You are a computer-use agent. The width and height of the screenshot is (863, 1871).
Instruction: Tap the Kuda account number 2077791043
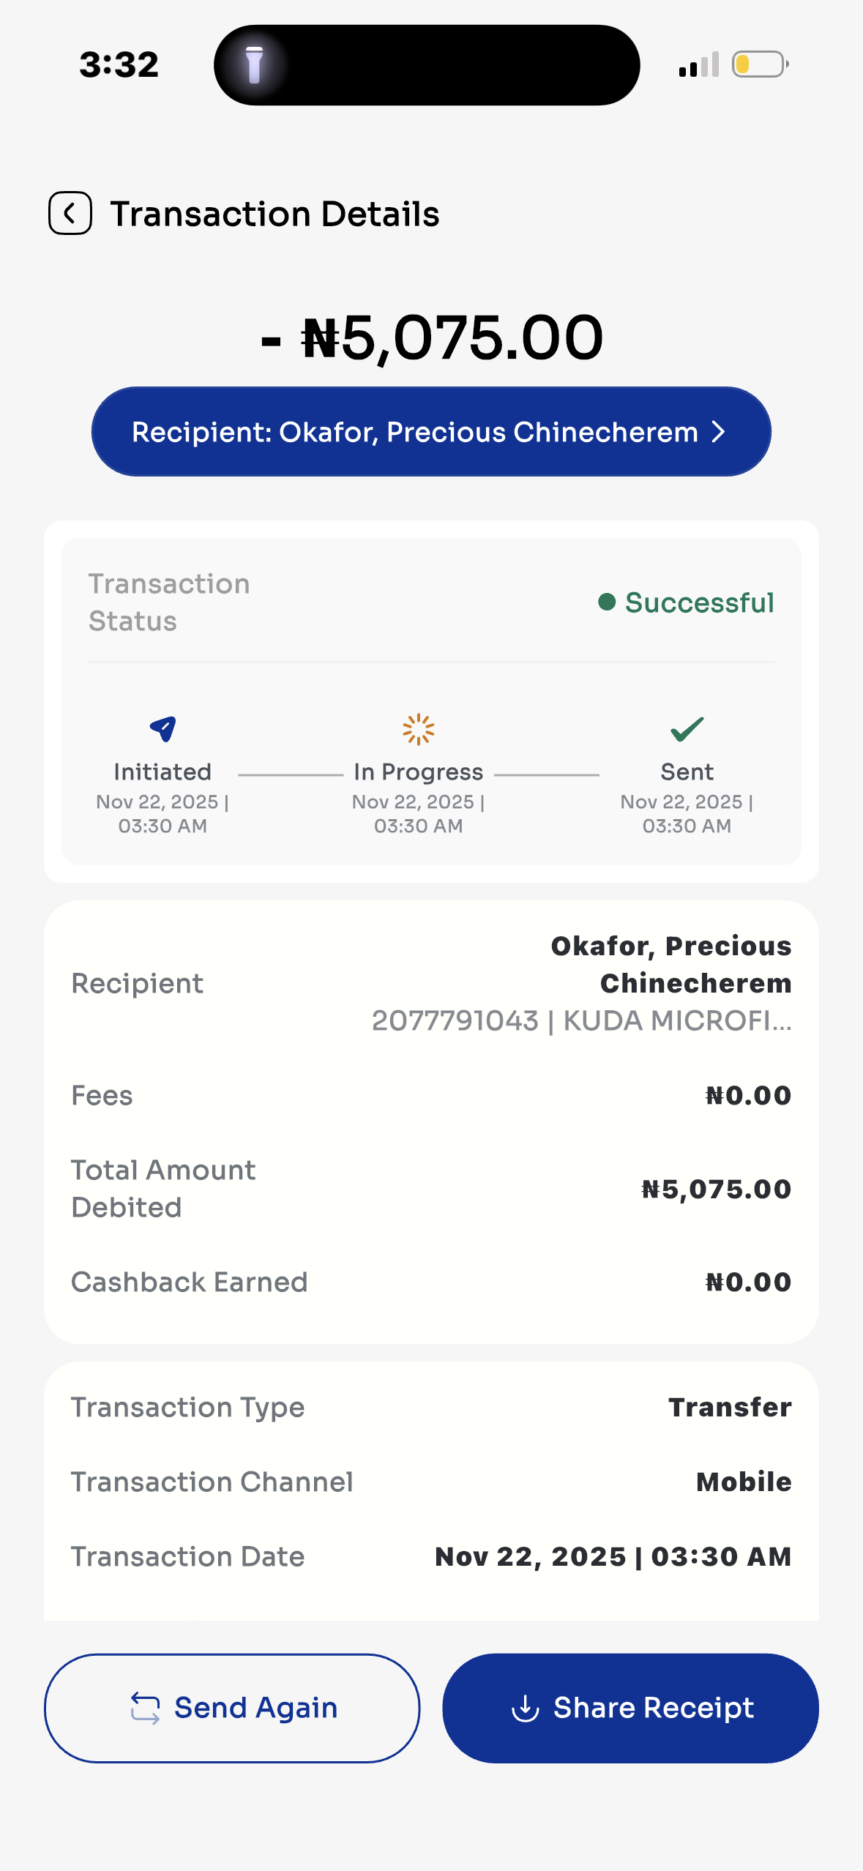point(455,1020)
